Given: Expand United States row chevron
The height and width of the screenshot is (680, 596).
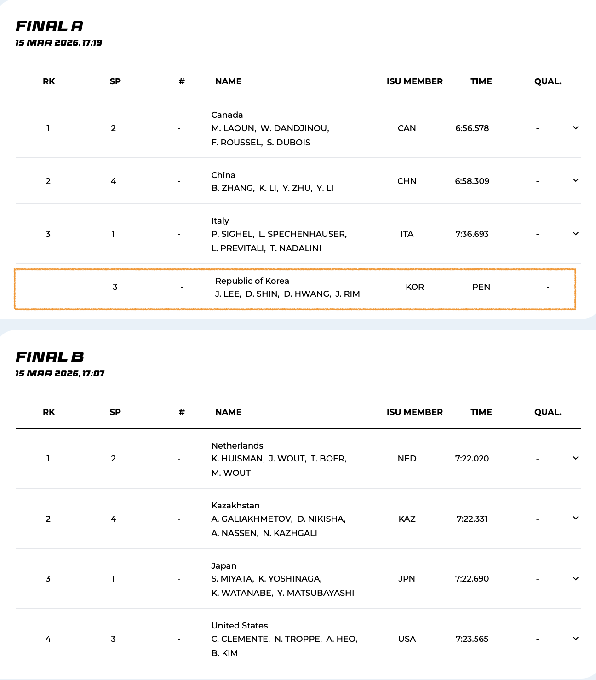Looking at the screenshot, I should click(575, 639).
